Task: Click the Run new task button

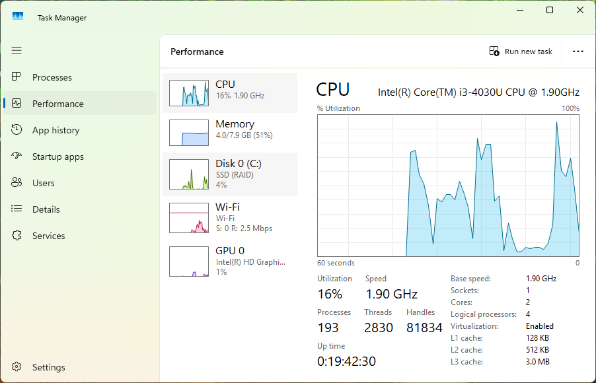Action: click(x=521, y=52)
